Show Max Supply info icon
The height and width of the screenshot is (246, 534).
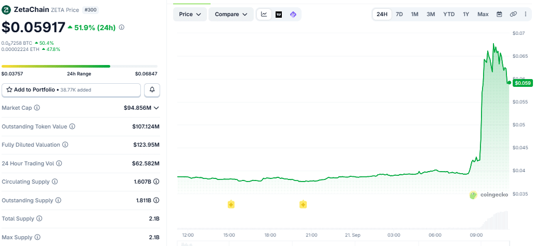point(37,237)
